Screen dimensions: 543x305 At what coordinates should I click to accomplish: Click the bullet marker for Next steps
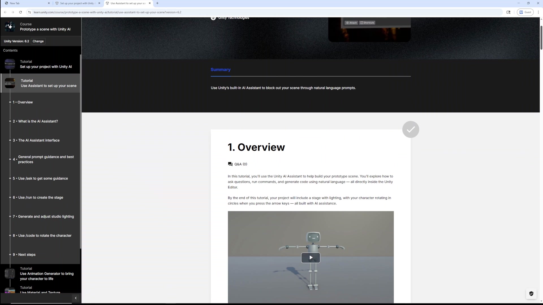coord(10,255)
